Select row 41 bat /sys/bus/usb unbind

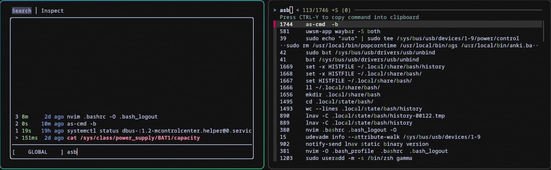point(408,60)
